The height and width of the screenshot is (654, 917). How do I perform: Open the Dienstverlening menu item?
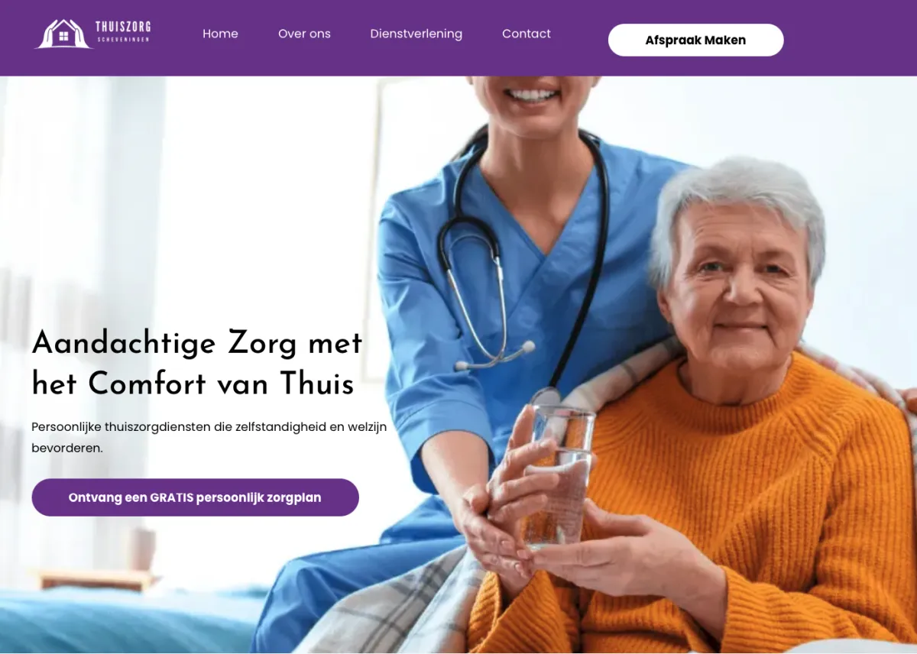tap(416, 34)
